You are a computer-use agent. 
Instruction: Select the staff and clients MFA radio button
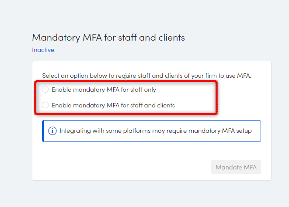(x=45, y=105)
